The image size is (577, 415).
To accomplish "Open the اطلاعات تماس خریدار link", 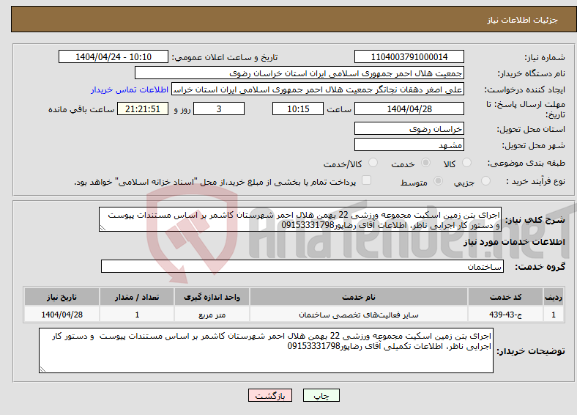I will pos(130,89).
